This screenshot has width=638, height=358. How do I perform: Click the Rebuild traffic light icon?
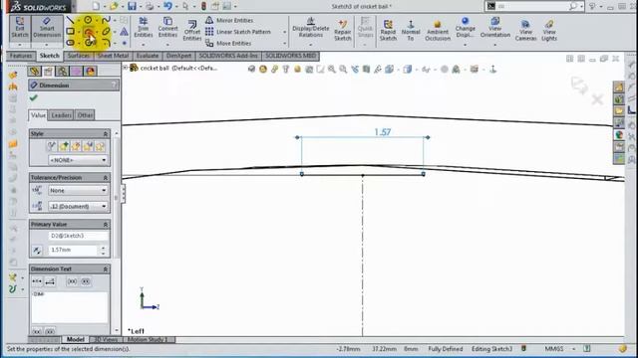click(x=203, y=6)
